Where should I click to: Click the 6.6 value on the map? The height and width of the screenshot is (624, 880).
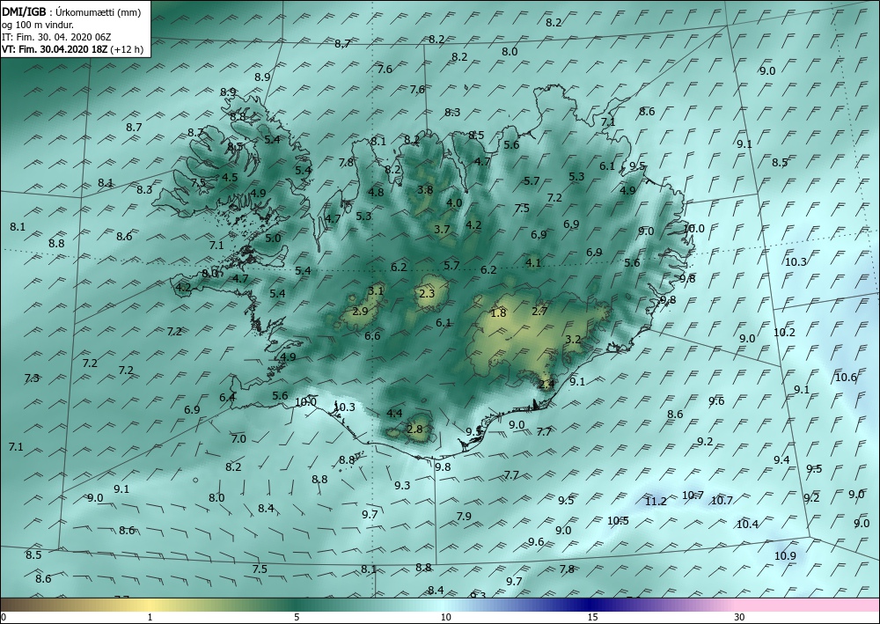pos(372,336)
